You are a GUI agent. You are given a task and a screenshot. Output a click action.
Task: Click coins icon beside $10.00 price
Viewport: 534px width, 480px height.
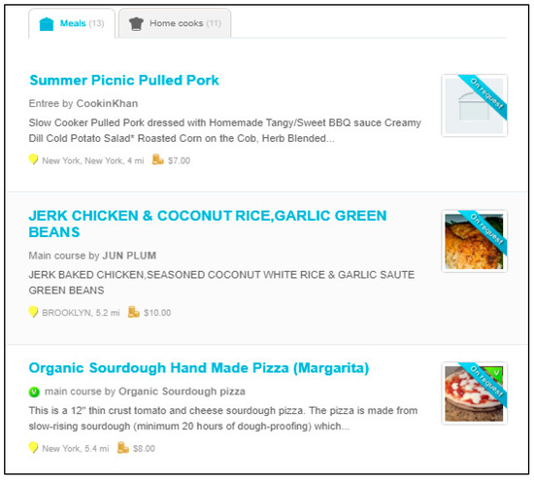click(x=134, y=312)
